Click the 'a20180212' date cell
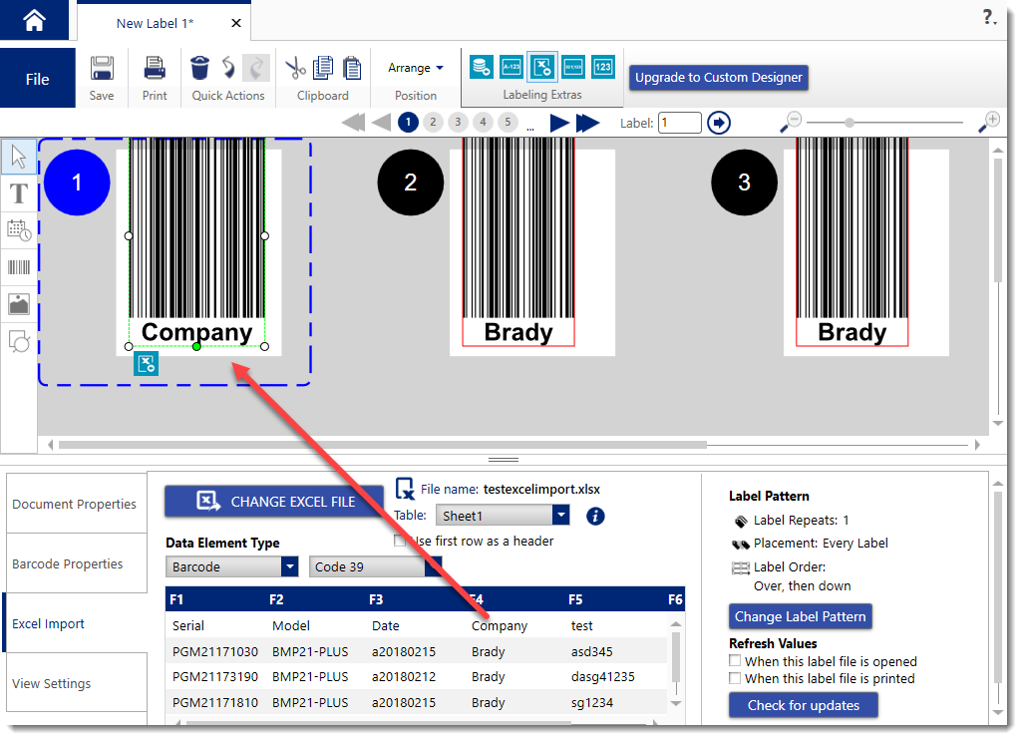 (404, 677)
